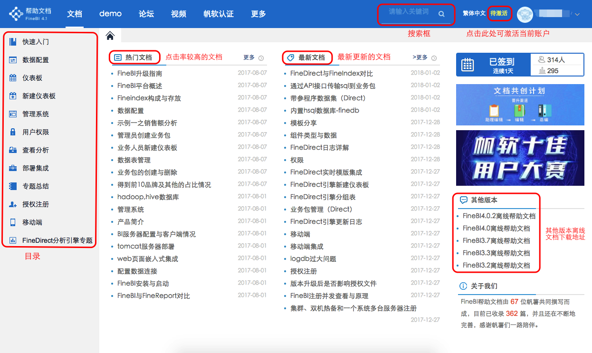Click the 授权注册 user-plus icon
The width and height of the screenshot is (592, 353).
coord(13,204)
